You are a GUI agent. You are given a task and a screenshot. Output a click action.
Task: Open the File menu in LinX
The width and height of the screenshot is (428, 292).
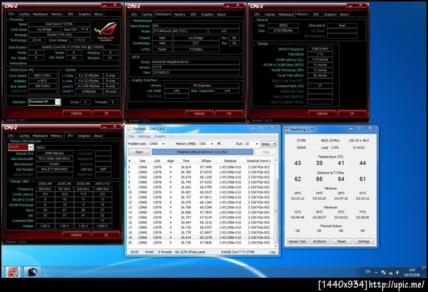[131, 136]
